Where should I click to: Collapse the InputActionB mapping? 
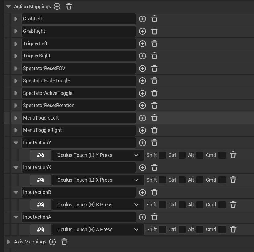16,192
